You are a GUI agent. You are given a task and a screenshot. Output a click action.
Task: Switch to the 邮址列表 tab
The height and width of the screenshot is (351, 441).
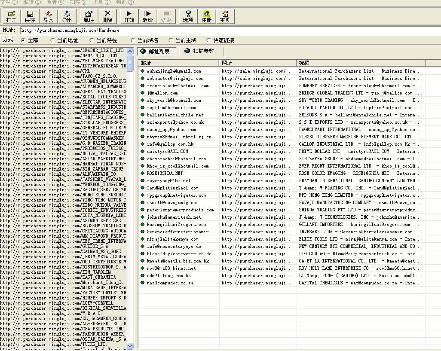click(157, 52)
